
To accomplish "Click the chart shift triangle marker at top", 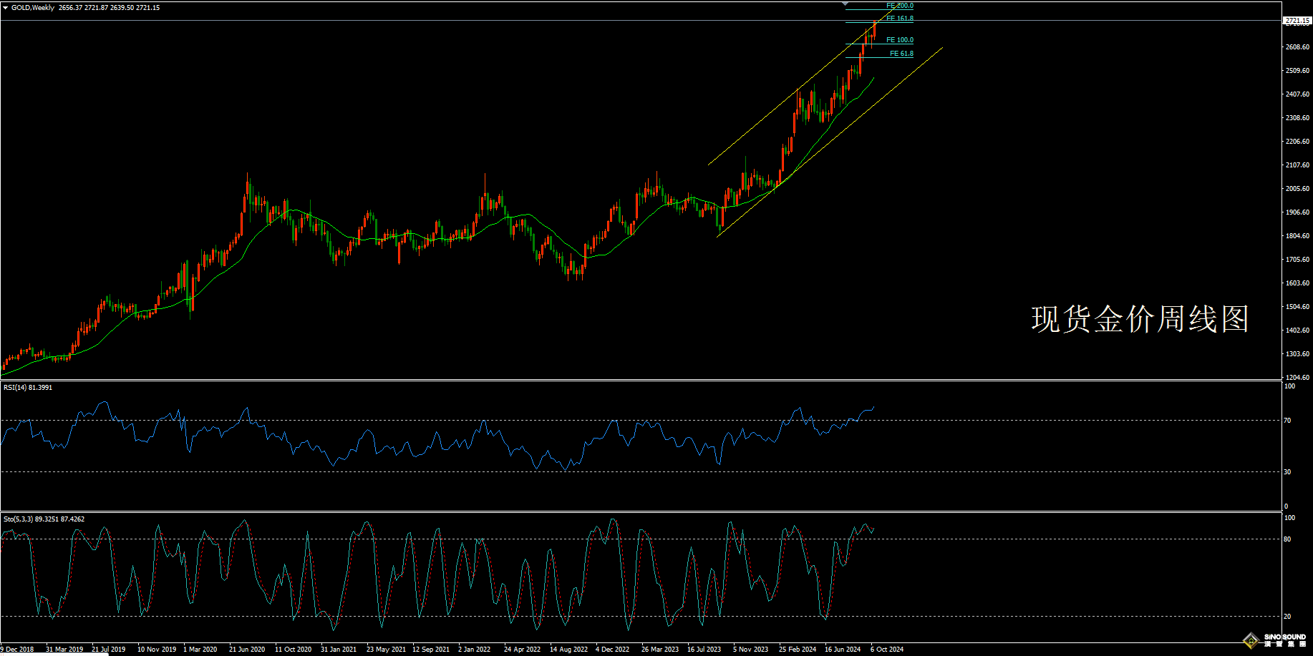I will coord(846,4).
